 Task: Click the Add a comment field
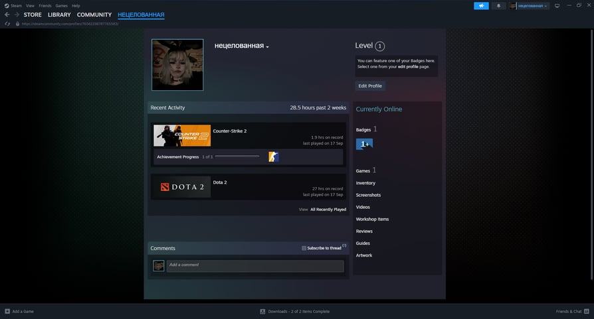[x=255, y=266]
